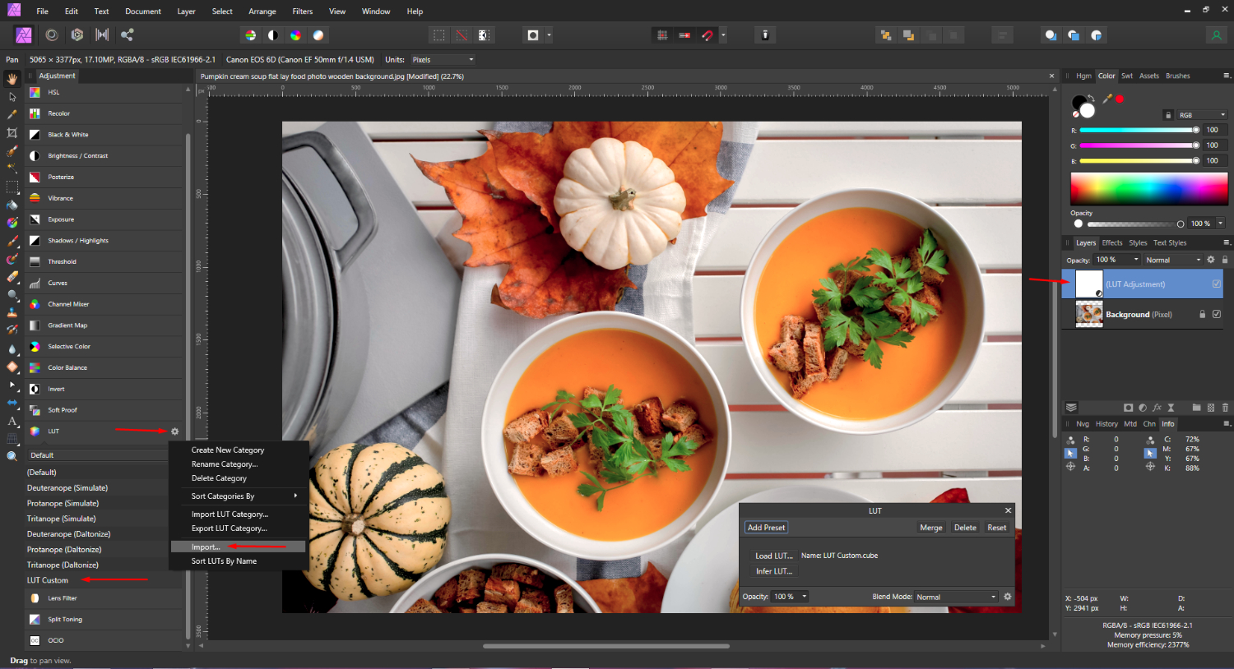Open Layers panel blend mode Normal dropdown
1234x669 pixels.
1174,260
